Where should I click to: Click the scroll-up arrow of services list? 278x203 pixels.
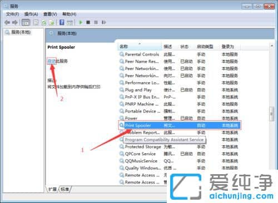(272, 46)
